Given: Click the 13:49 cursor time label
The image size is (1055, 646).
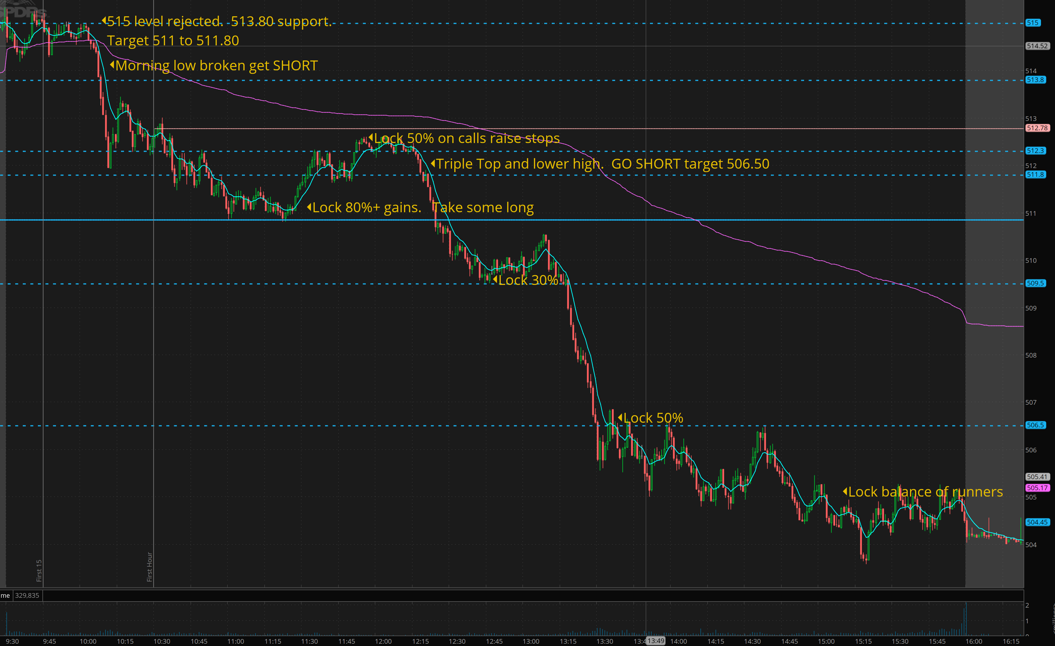Looking at the screenshot, I should coord(655,641).
